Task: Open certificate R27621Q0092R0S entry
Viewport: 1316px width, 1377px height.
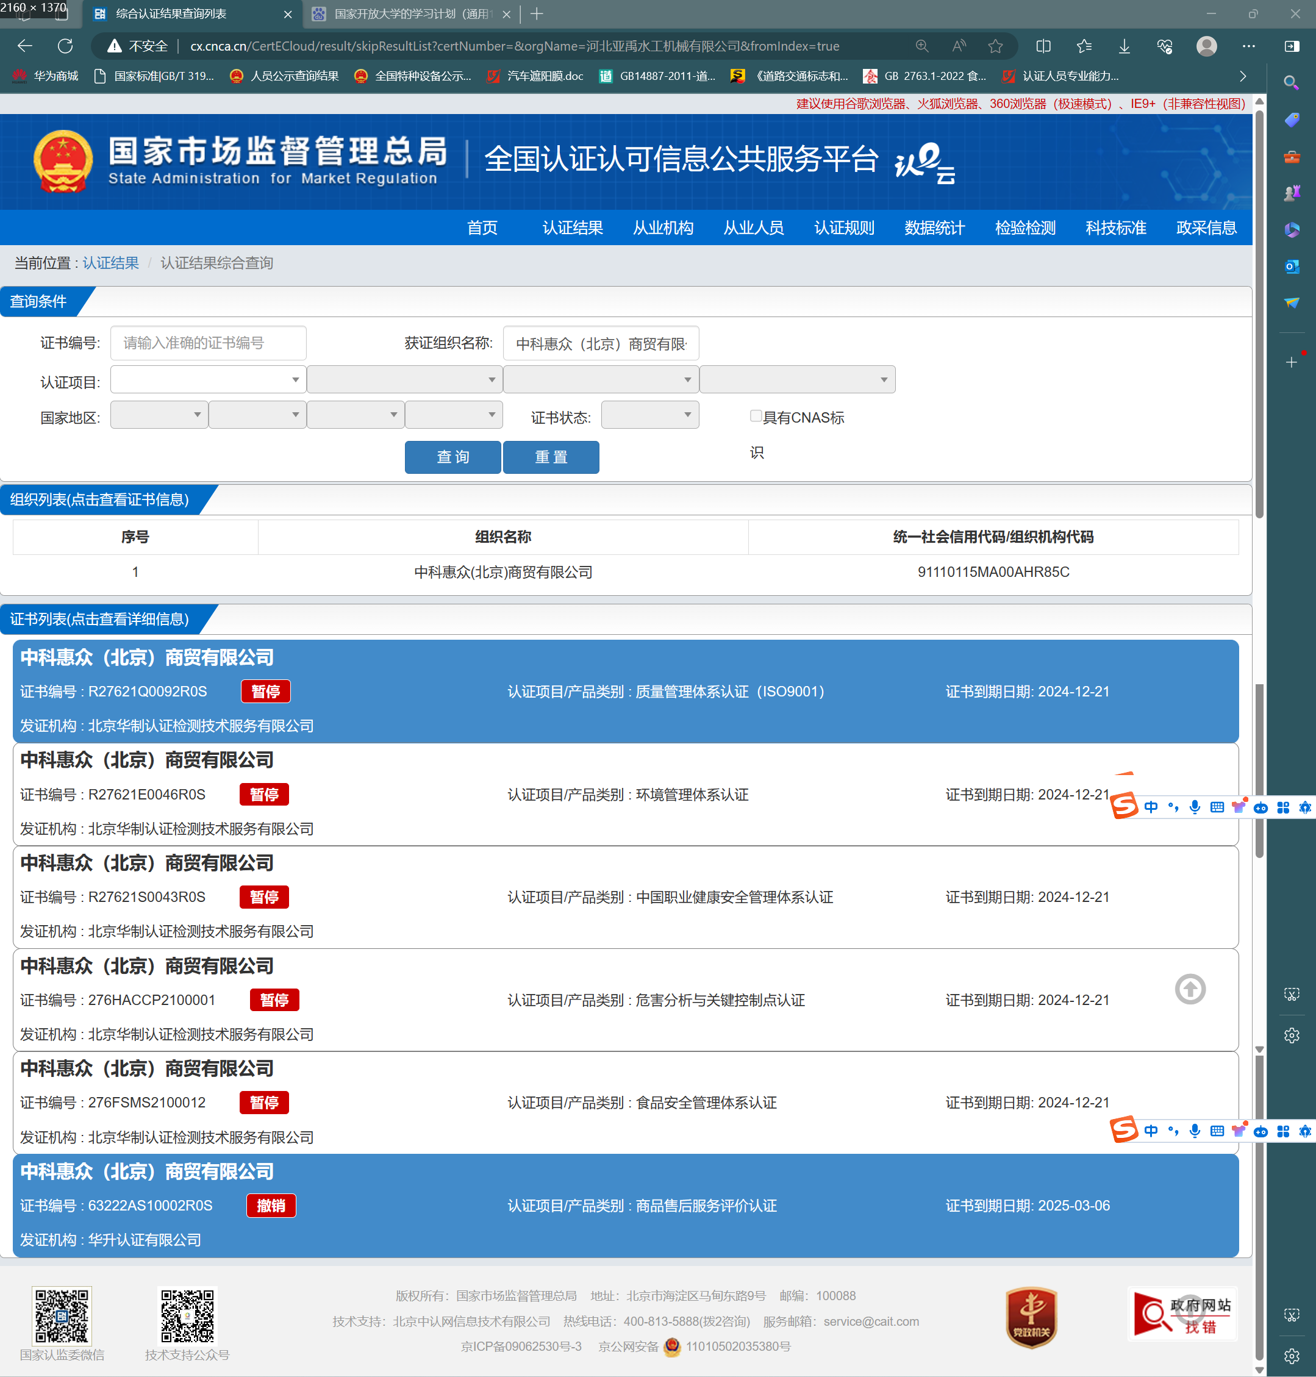Action: [x=626, y=691]
